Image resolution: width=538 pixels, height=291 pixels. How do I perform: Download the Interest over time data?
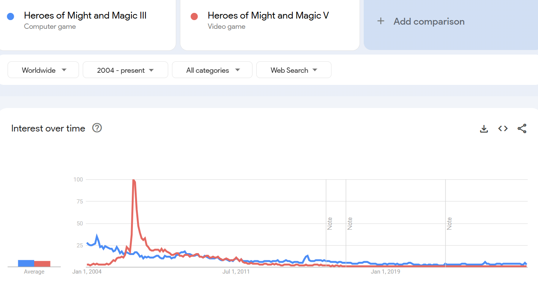(x=484, y=129)
